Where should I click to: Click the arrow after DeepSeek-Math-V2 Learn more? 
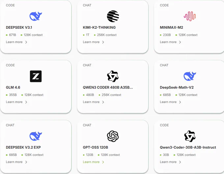tap(180, 102)
